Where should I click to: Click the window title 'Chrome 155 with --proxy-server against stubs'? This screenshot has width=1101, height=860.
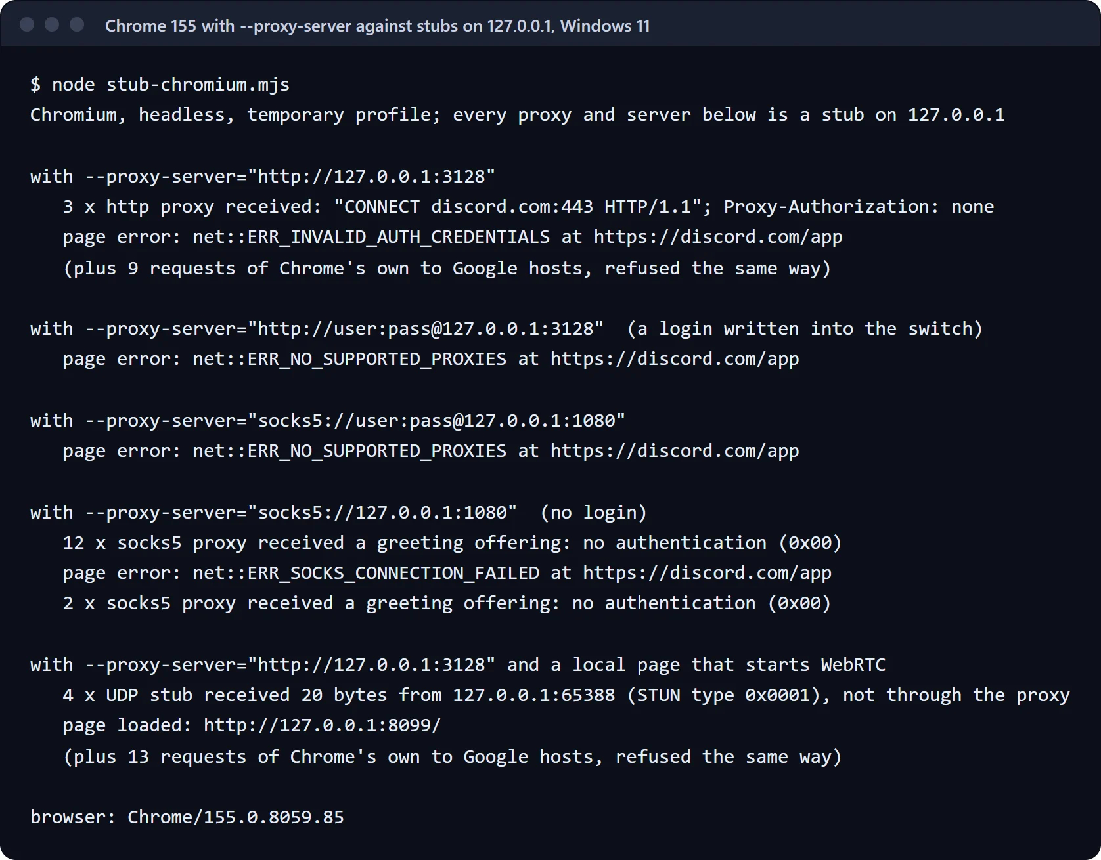377,26
